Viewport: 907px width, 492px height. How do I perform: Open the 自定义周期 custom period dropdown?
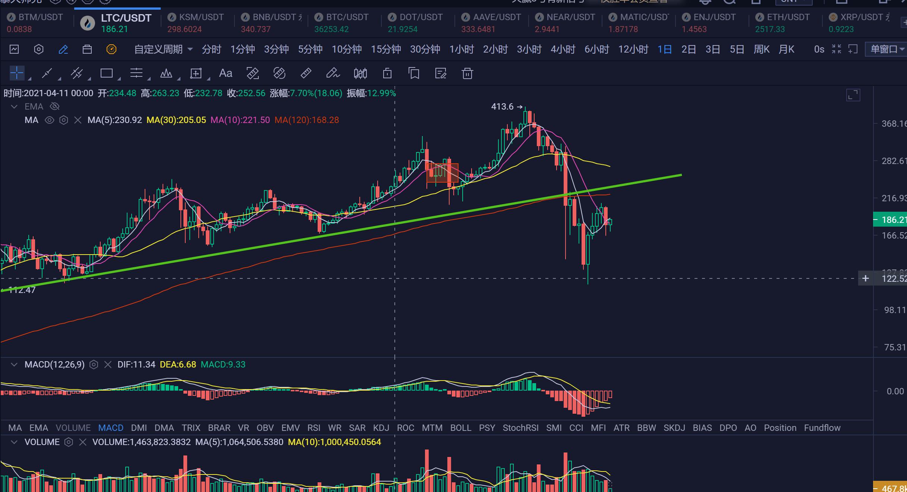[163, 49]
